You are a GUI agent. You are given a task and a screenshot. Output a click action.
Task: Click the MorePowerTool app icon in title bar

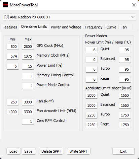pos(5,5)
